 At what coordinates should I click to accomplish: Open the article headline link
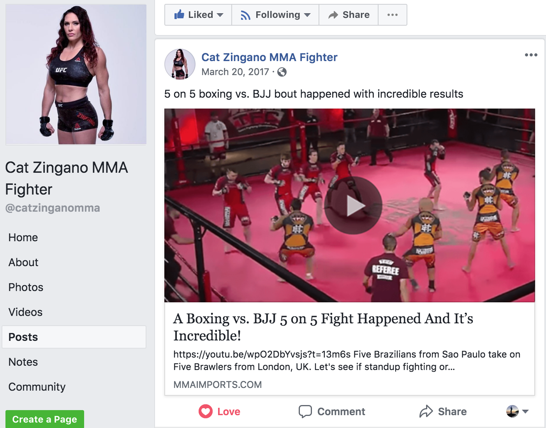pyautogui.click(x=323, y=327)
